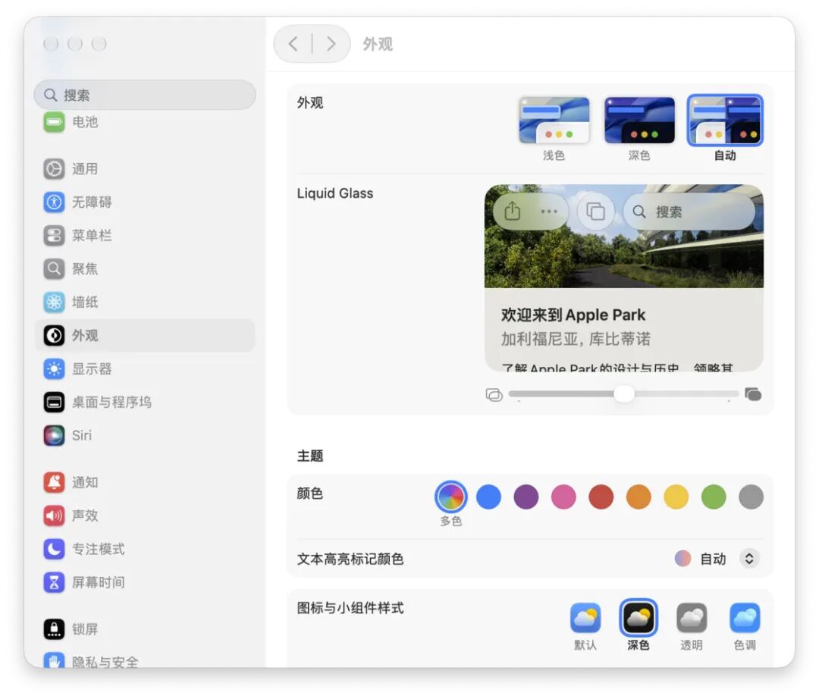Click the Liquid Glass transparency slider knob
Viewport: 819px width, 699px height.
point(623,393)
